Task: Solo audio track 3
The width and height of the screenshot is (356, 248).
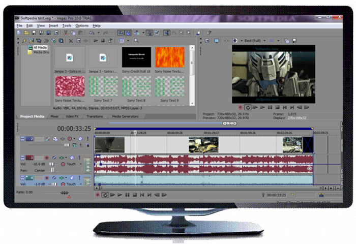Action: click(79, 158)
